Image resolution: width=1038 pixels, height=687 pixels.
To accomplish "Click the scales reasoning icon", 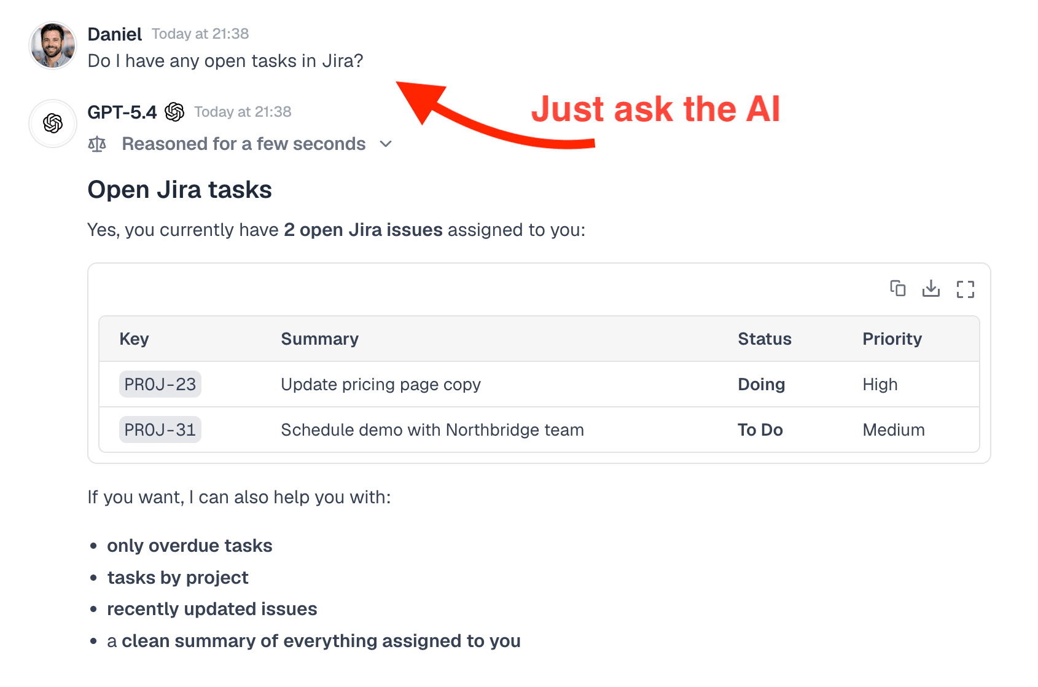I will pos(97,143).
